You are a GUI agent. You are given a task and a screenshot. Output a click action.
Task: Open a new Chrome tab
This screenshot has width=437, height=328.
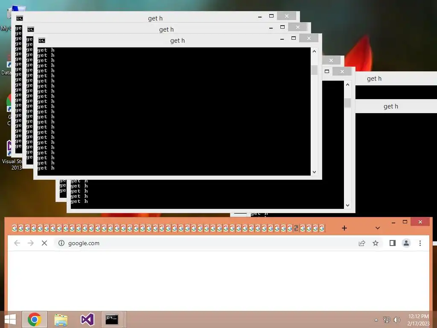(344, 228)
